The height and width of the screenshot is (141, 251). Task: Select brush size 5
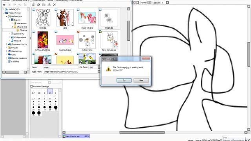tap(33, 103)
